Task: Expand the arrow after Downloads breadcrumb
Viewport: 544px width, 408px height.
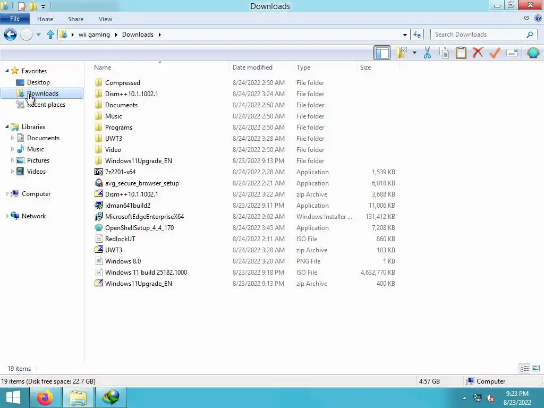Action: click(159, 35)
